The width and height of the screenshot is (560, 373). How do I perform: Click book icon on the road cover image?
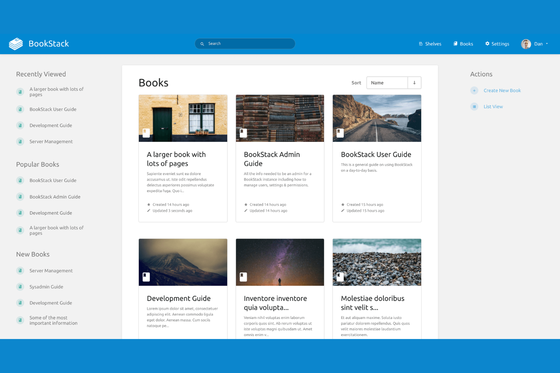[340, 133]
